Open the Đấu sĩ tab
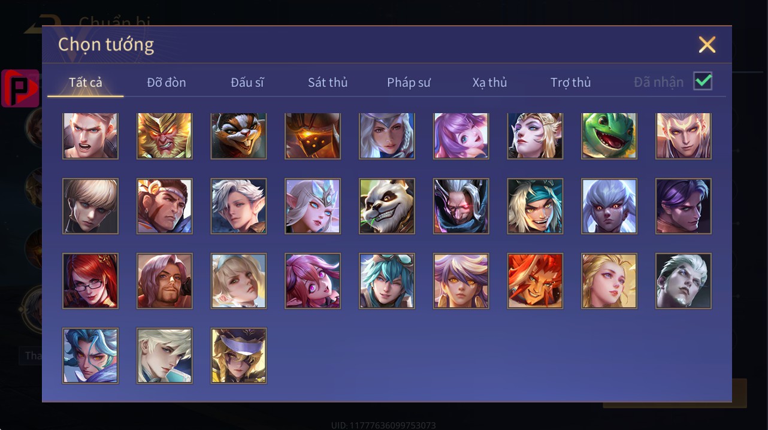This screenshot has height=430, width=768. 247,83
